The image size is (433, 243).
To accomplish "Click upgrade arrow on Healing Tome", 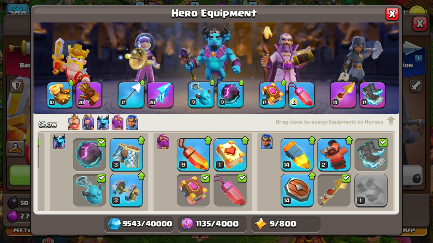I will coord(245,140).
